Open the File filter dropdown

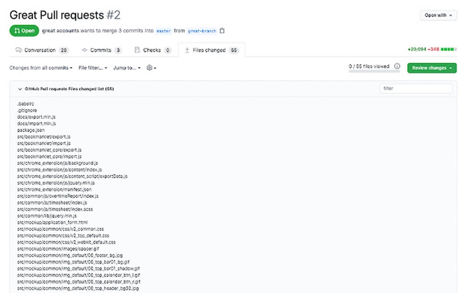click(93, 68)
